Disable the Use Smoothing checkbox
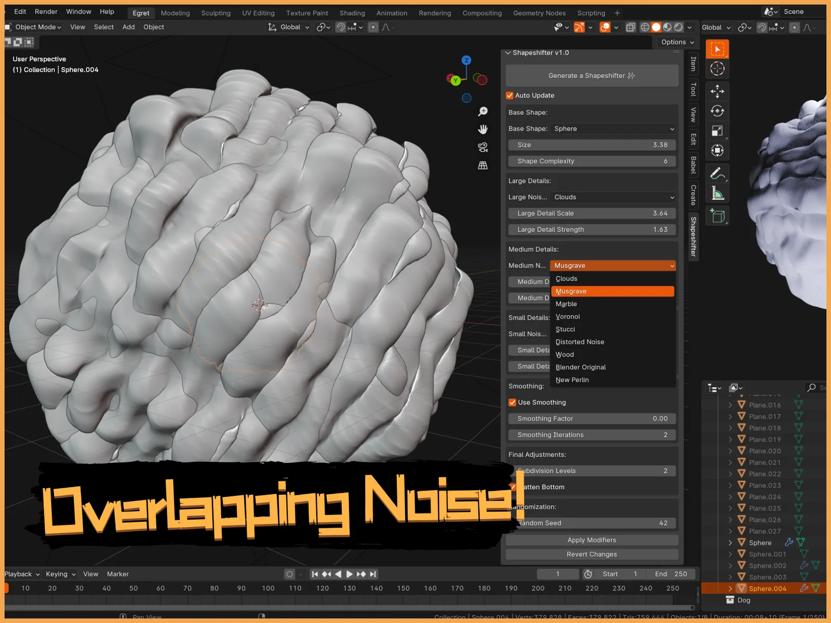831x623 pixels. [x=513, y=402]
